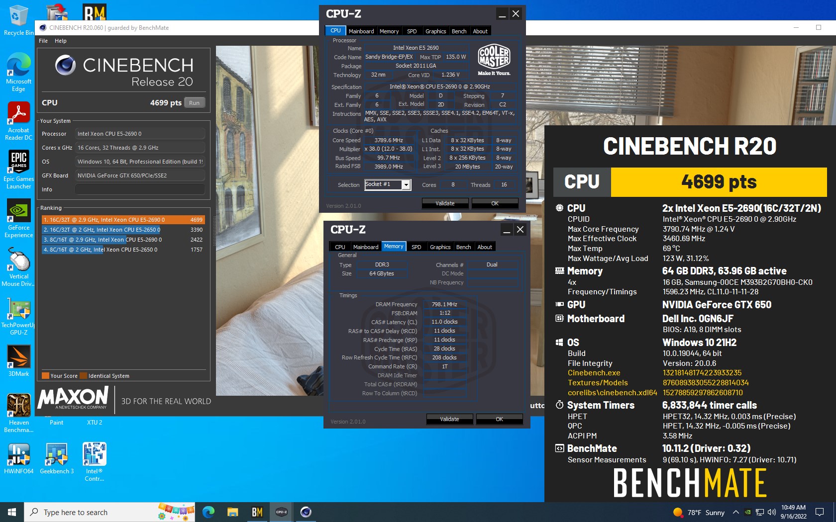Select ranking entry 8C/16T @ 2 GHz
836x522 pixels.
pos(123,250)
